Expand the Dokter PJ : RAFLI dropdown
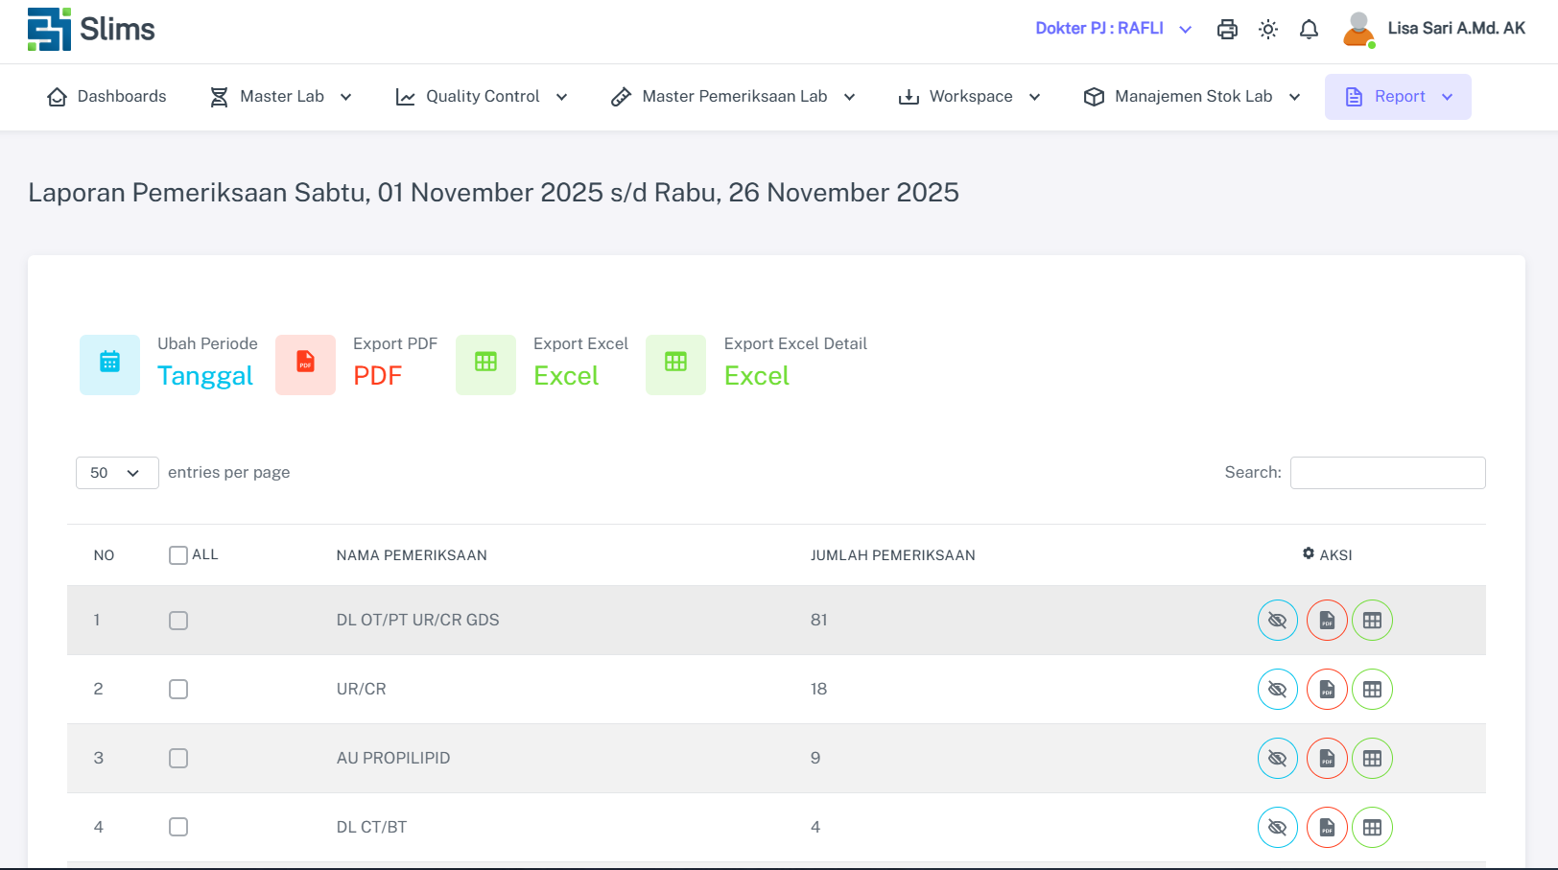 pos(1113,29)
